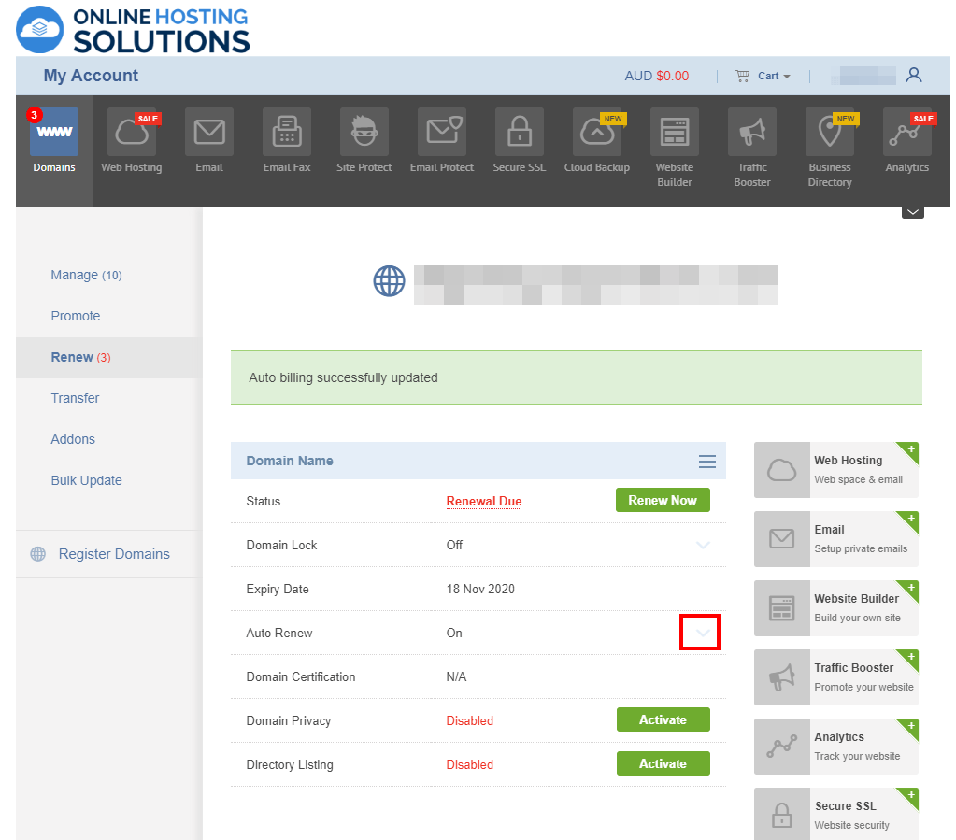Expand the Auto Renew dropdown arrow
The width and height of the screenshot is (956, 840).
tap(700, 633)
